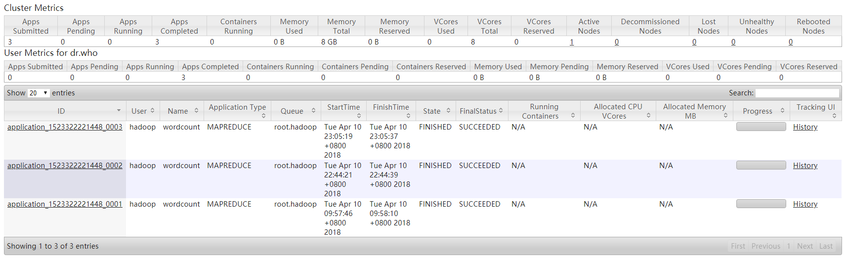Open History for application 0002
Viewport: 847px width, 262px height.
(805, 166)
